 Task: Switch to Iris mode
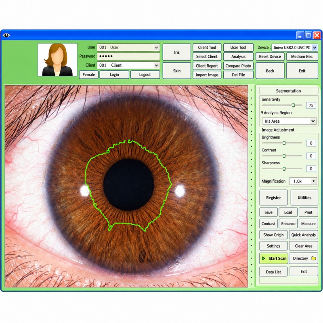pos(177,52)
